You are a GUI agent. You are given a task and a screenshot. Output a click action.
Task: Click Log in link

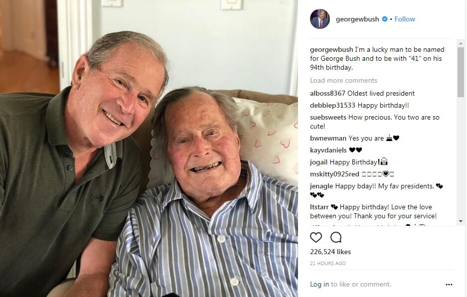319,284
